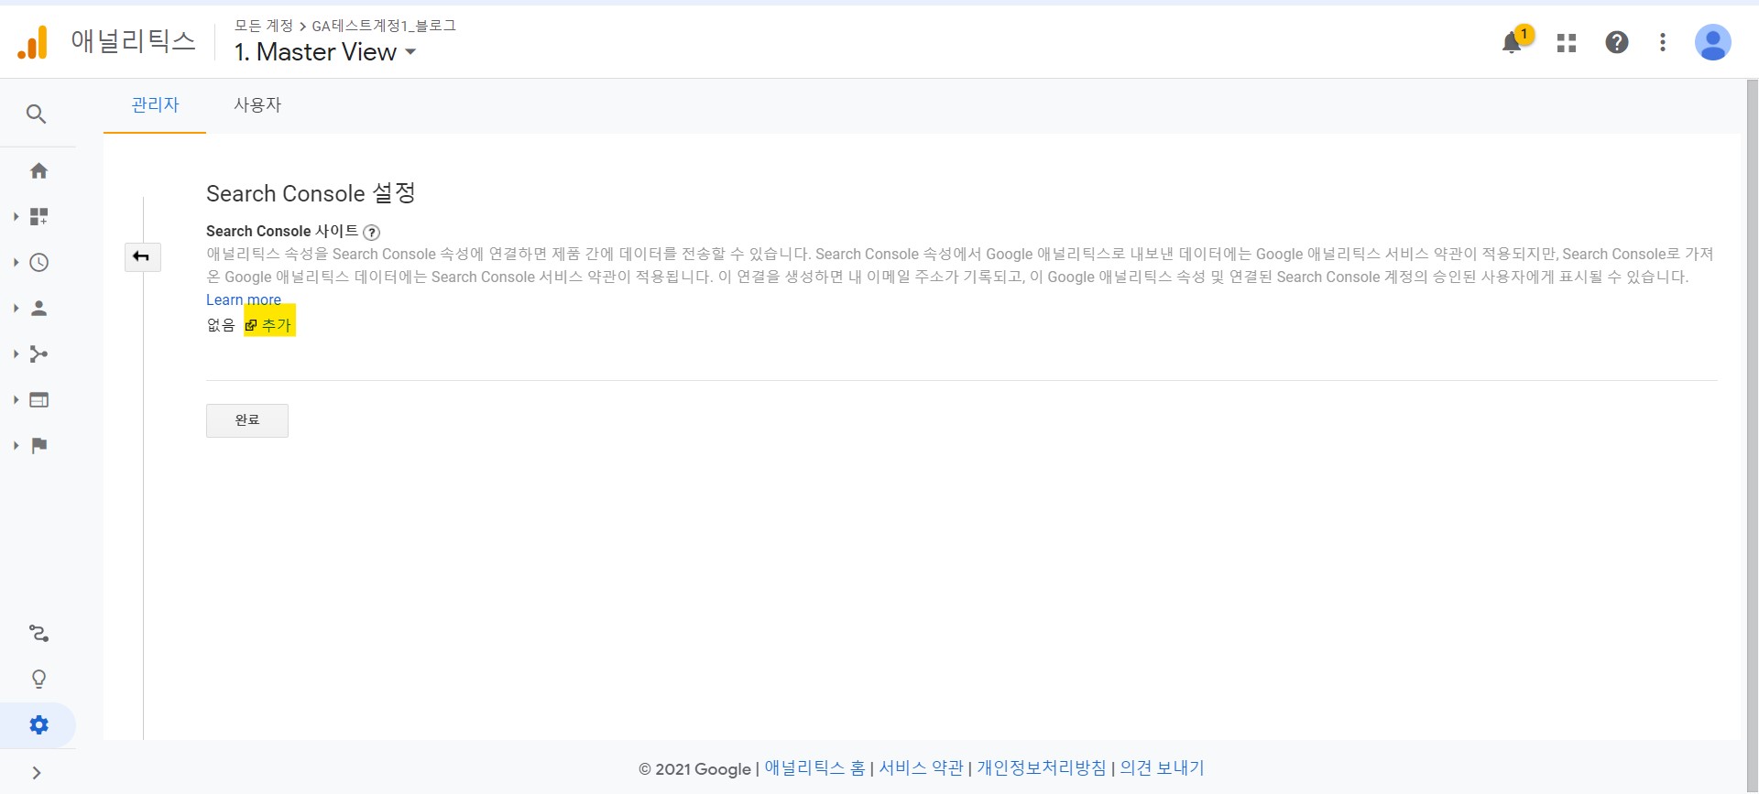The image size is (1759, 794).
Task: Click the 애널리틱스 product name
Action: (134, 41)
